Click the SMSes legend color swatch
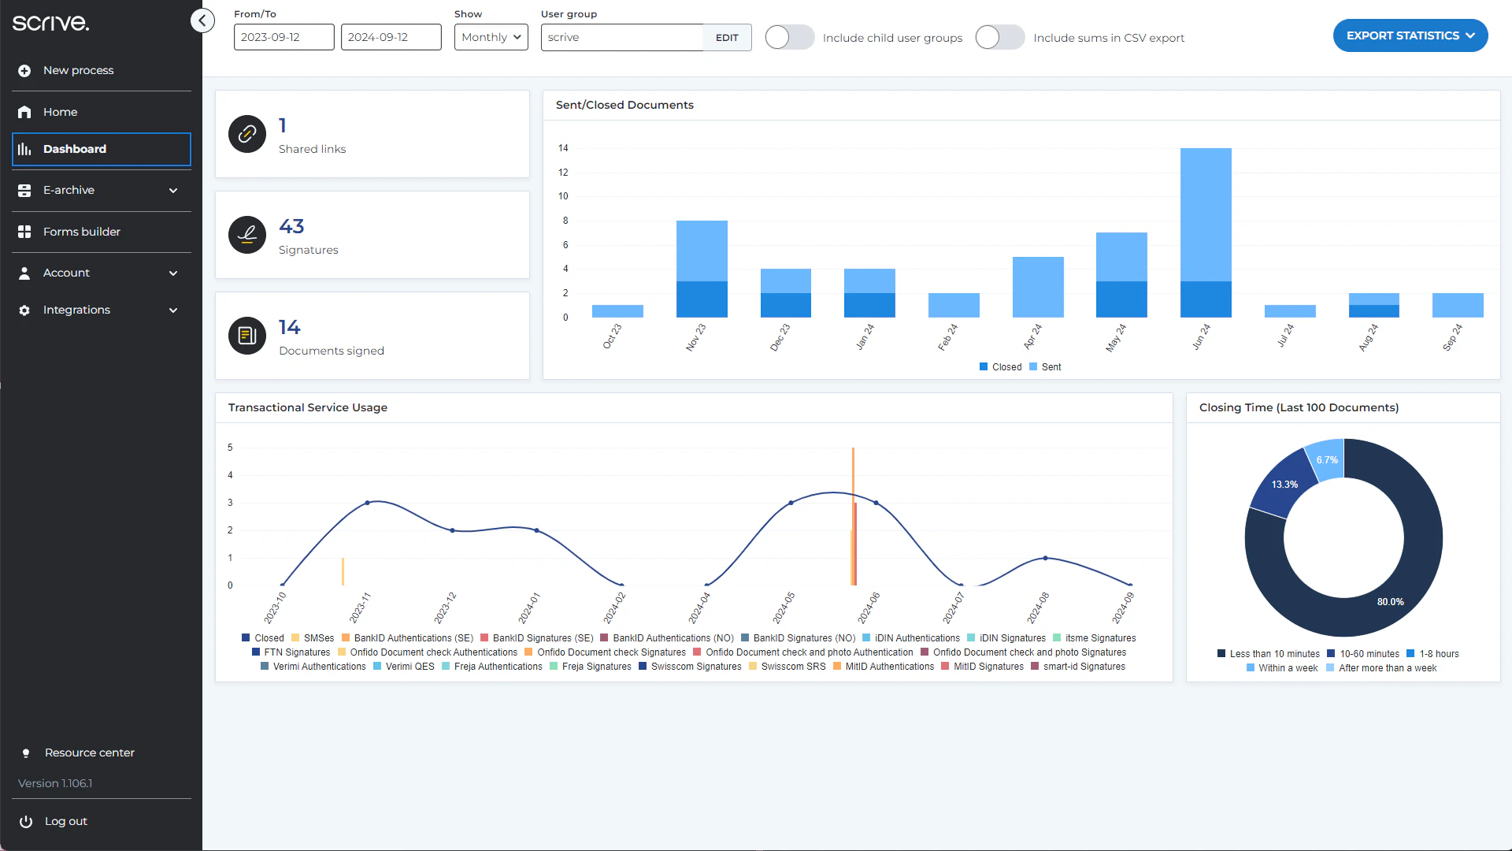The height and width of the screenshot is (851, 1512). pos(295,638)
